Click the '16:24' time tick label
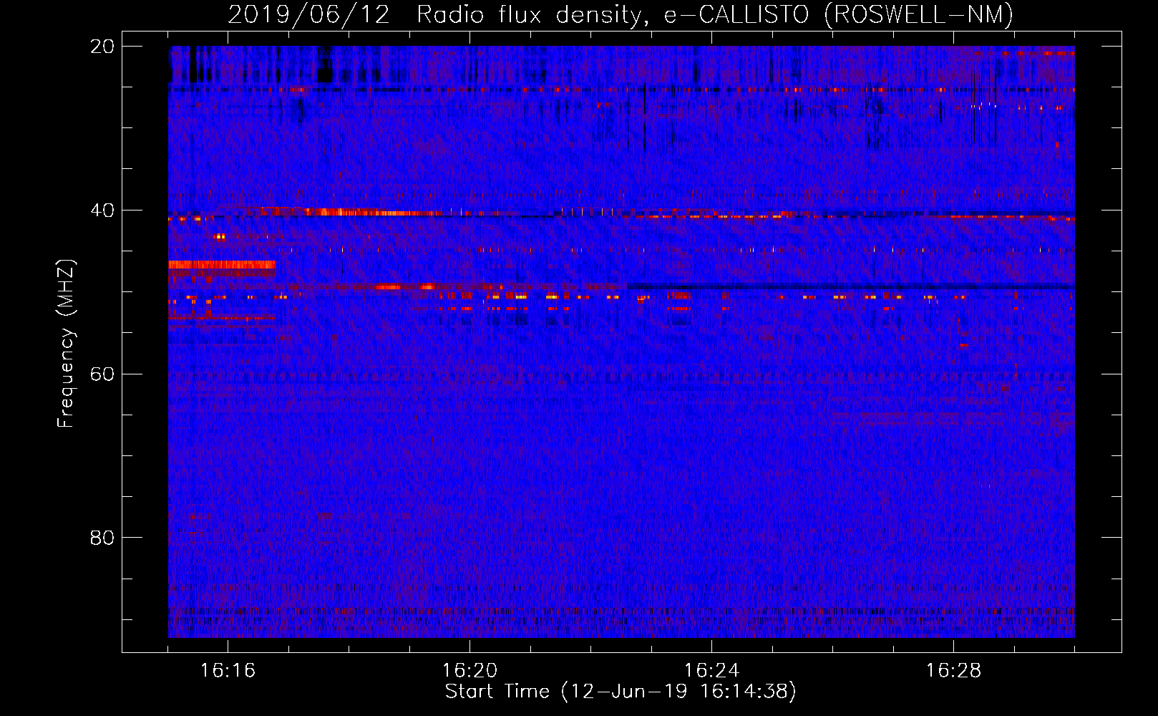The image size is (1158, 716). [x=711, y=671]
